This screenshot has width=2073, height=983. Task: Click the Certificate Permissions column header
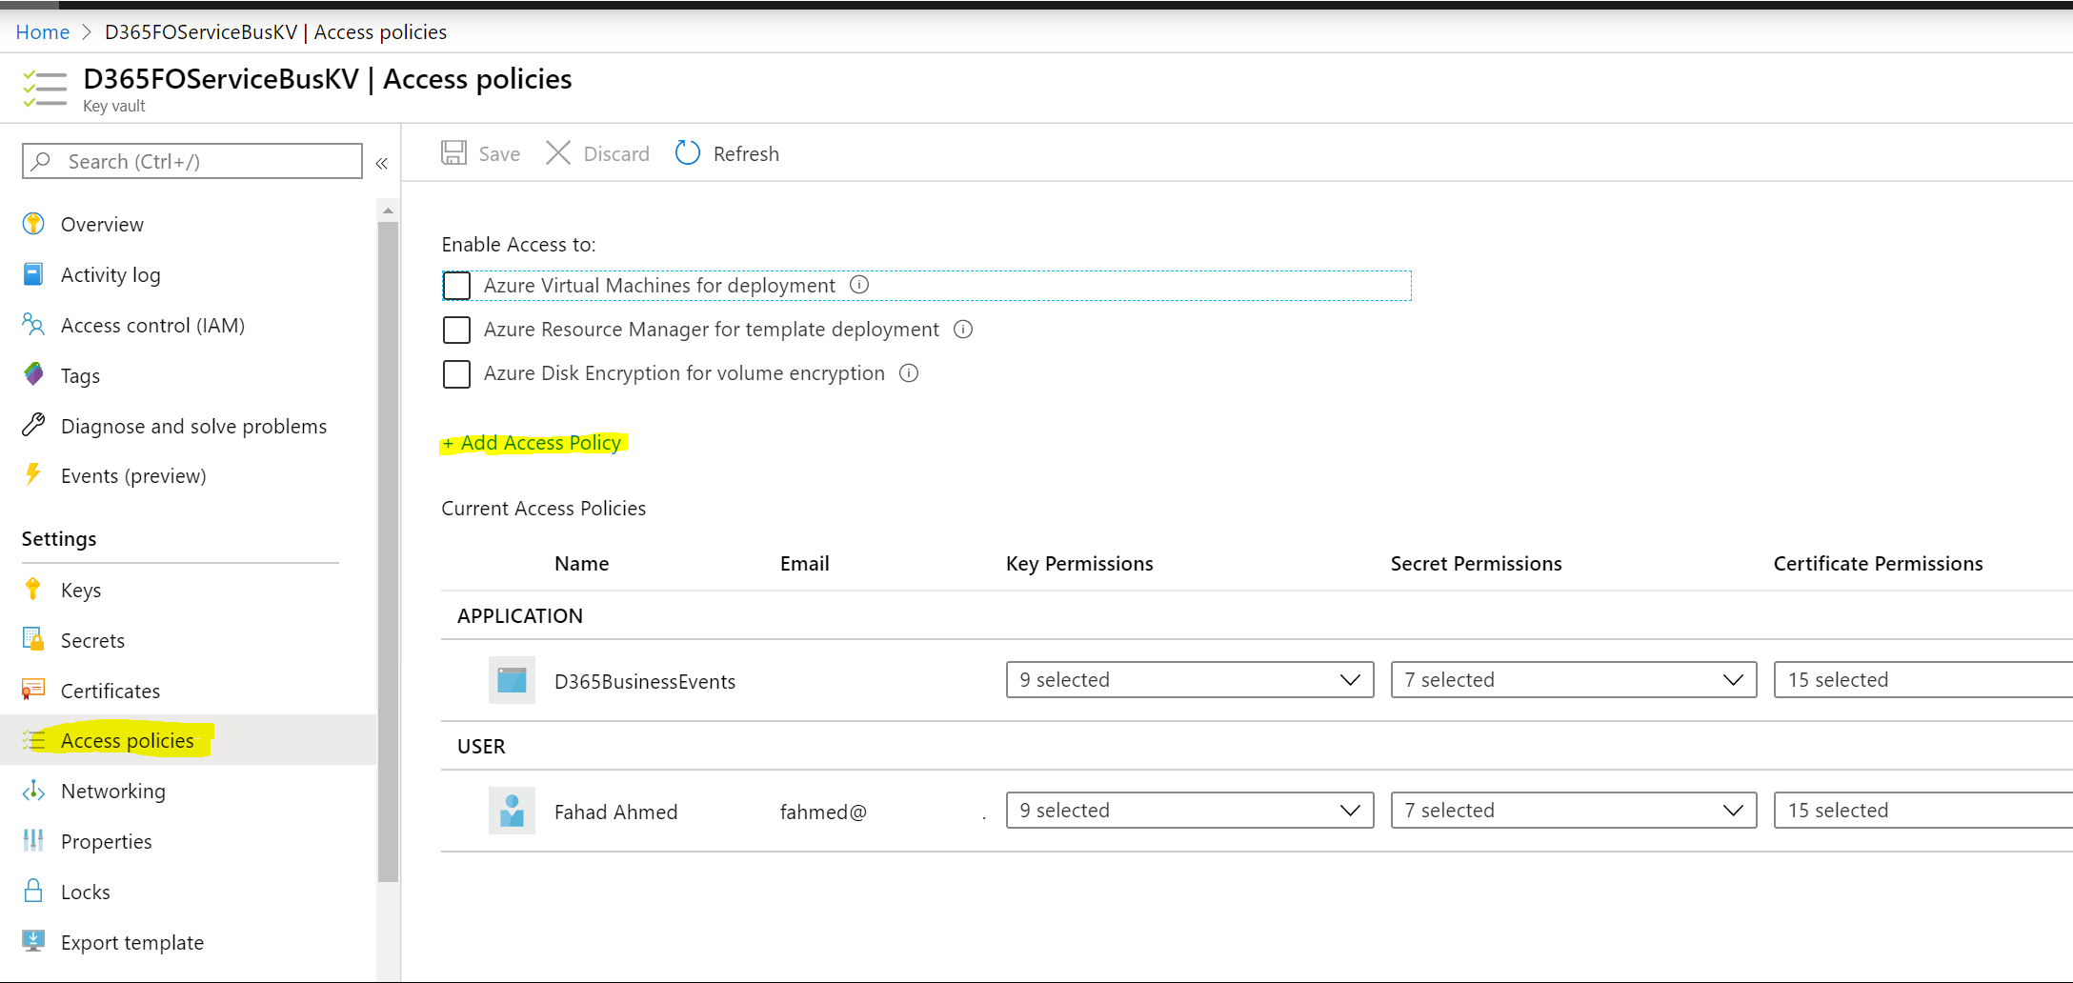pyautogui.click(x=1878, y=564)
